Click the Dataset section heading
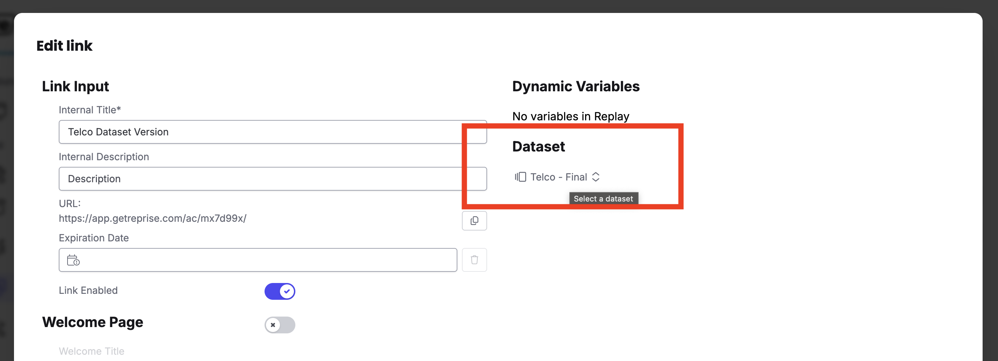The width and height of the screenshot is (998, 361). click(538, 147)
